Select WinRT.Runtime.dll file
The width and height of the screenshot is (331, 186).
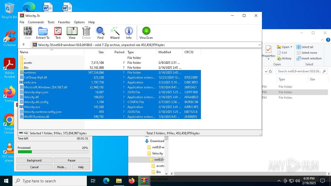110,117
